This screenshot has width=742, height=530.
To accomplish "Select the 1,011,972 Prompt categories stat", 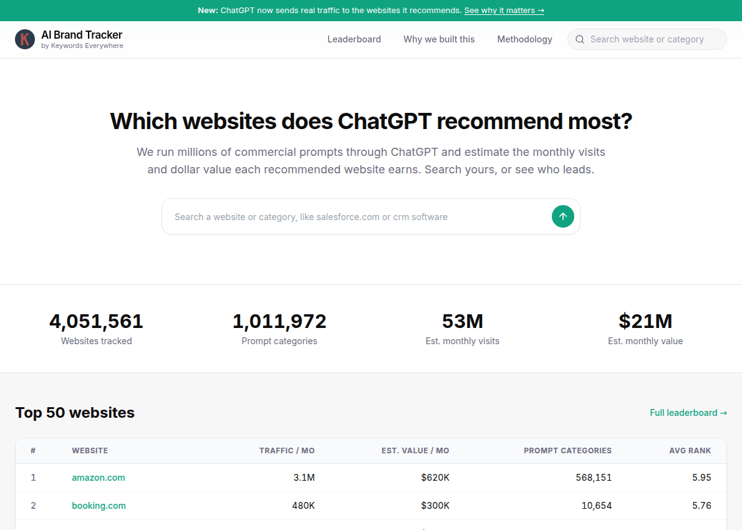I will 279,329.
